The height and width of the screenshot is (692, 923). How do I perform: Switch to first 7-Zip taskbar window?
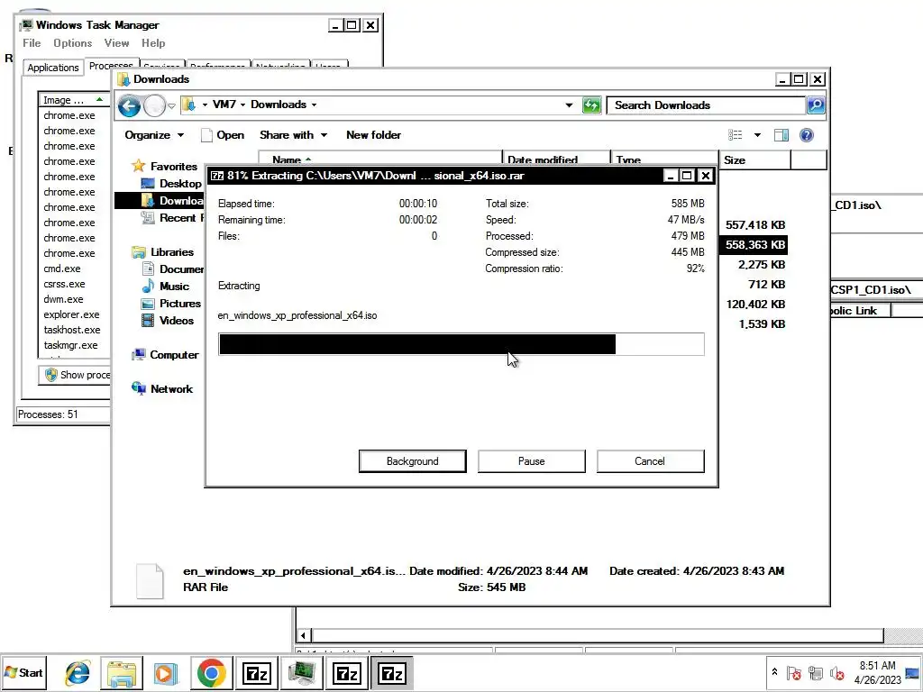(x=257, y=673)
